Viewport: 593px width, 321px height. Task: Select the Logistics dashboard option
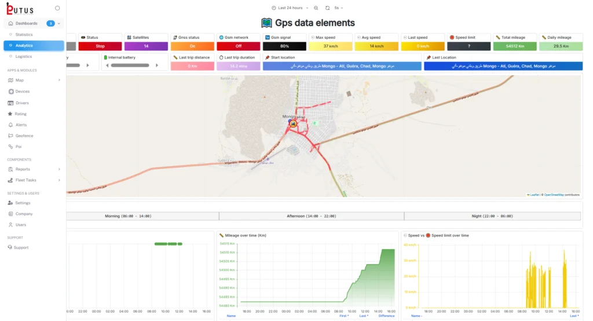(23, 56)
